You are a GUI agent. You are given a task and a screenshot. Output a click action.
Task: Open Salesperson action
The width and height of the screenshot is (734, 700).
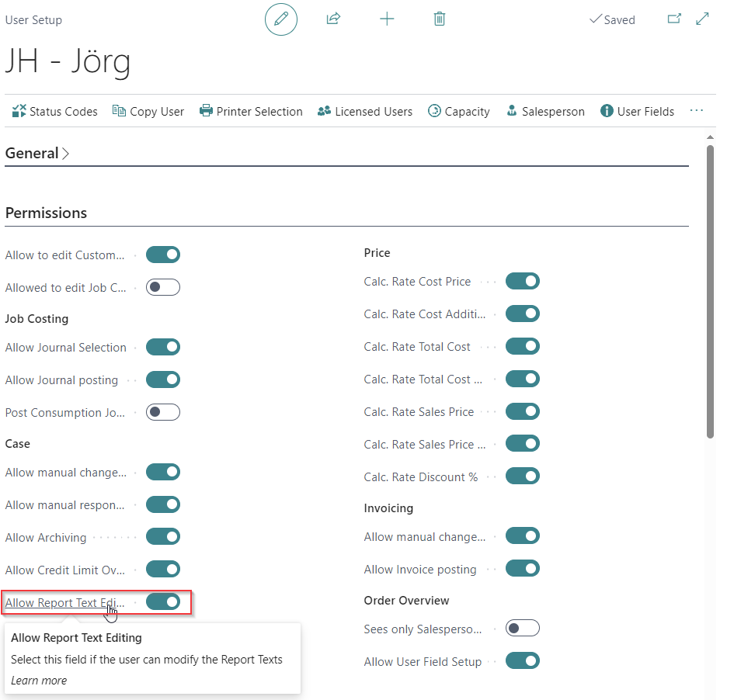coord(545,111)
